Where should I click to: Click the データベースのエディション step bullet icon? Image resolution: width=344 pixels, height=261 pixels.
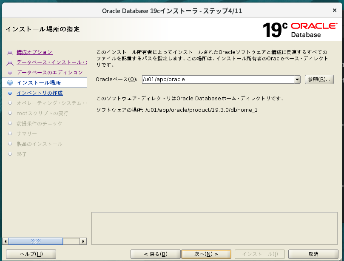point(10,72)
